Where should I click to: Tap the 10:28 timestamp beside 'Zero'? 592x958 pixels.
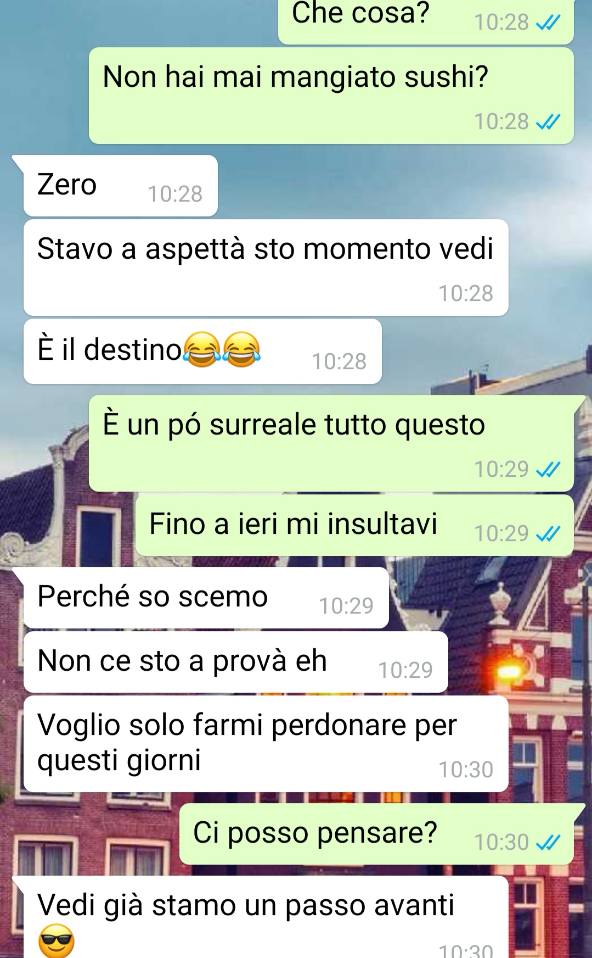pos(175,194)
